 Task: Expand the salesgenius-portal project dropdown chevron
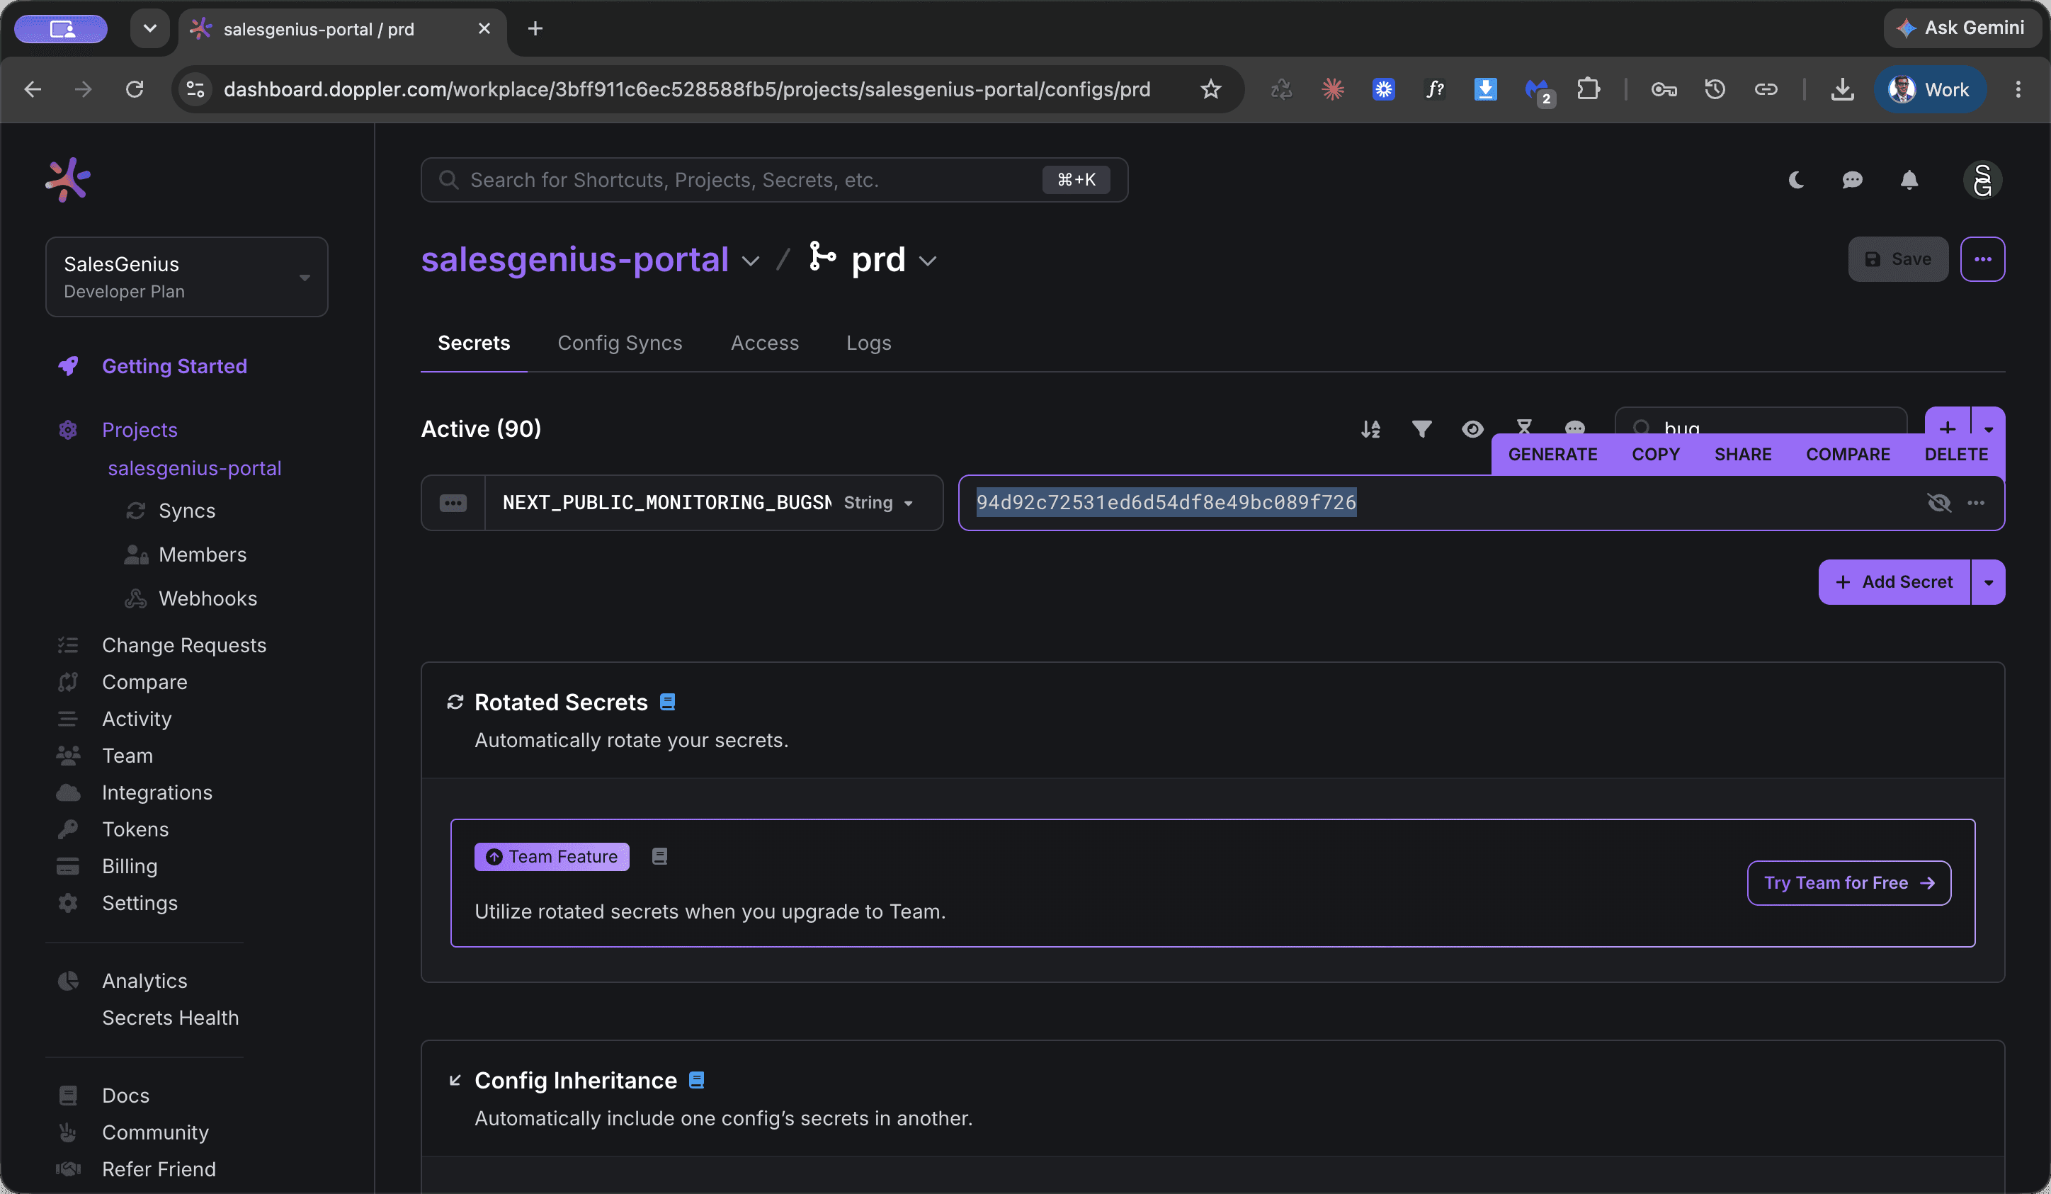(x=751, y=261)
